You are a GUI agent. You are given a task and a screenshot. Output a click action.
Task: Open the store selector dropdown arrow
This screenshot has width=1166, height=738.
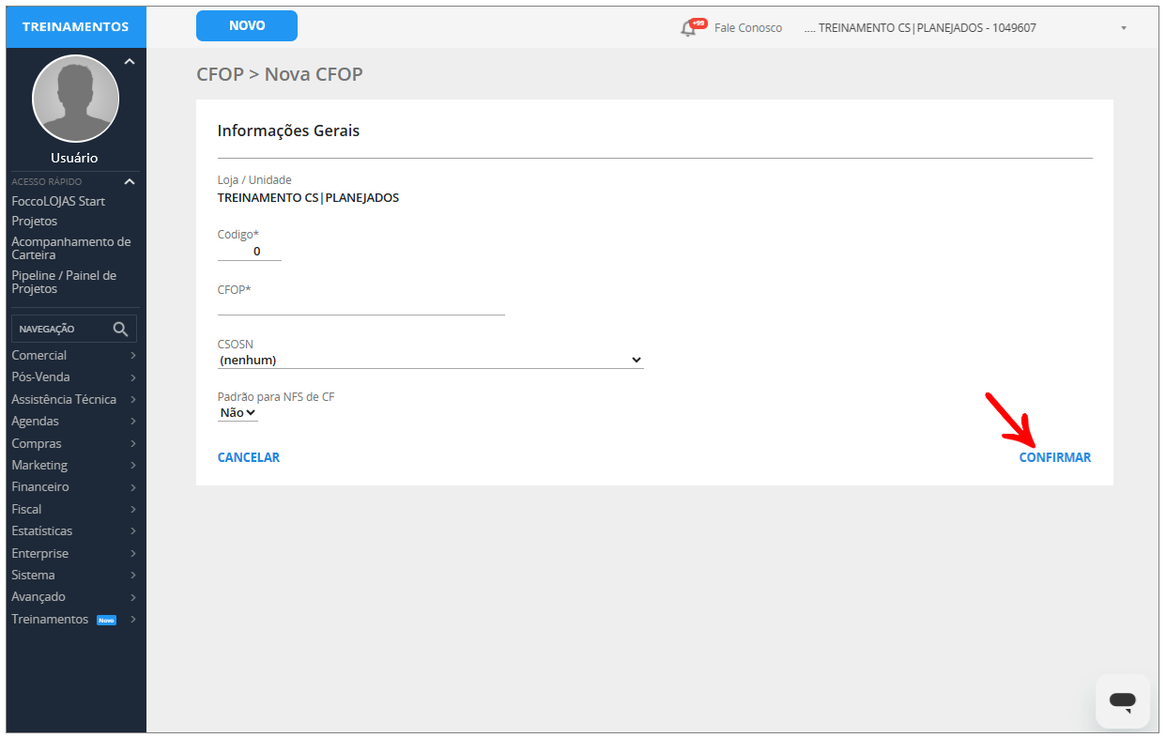pos(1124,28)
